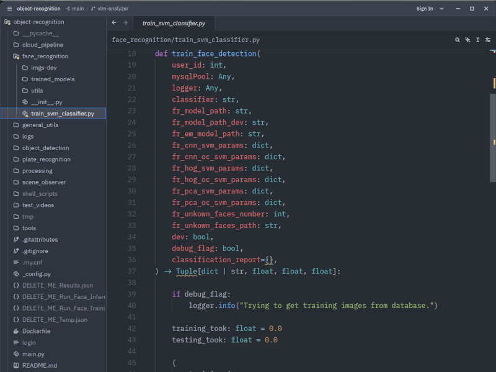Click the braces icon beside DELETE_ME_Temp.json
Screen dimensions: 496x372
[x=16, y=319]
